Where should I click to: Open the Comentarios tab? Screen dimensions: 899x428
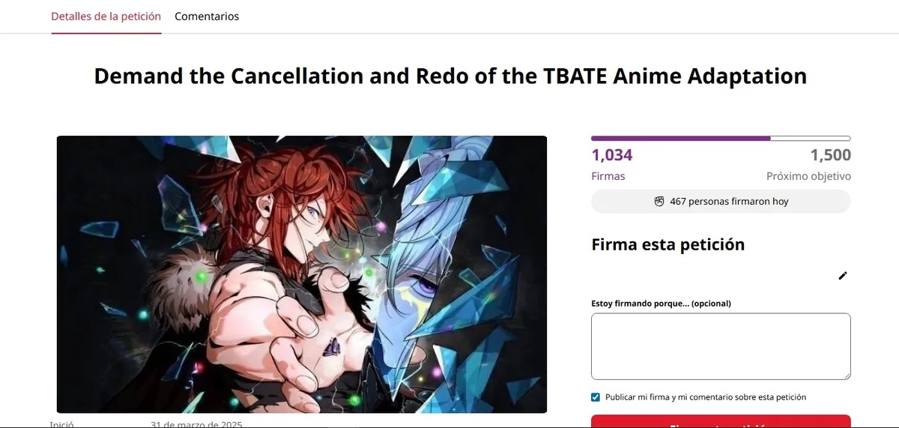(207, 16)
